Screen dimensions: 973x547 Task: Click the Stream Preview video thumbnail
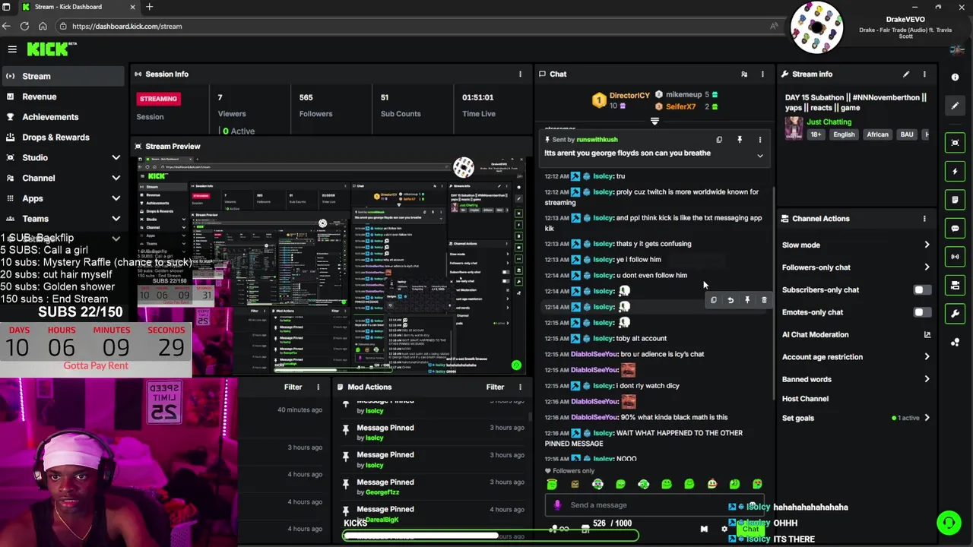pyautogui.click(x=331, y=264)
